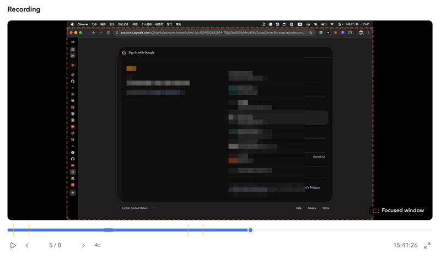Click the Wi-Fi icon in the menu bar
Viewport: 441px width, 259px height.
[332, 24]
